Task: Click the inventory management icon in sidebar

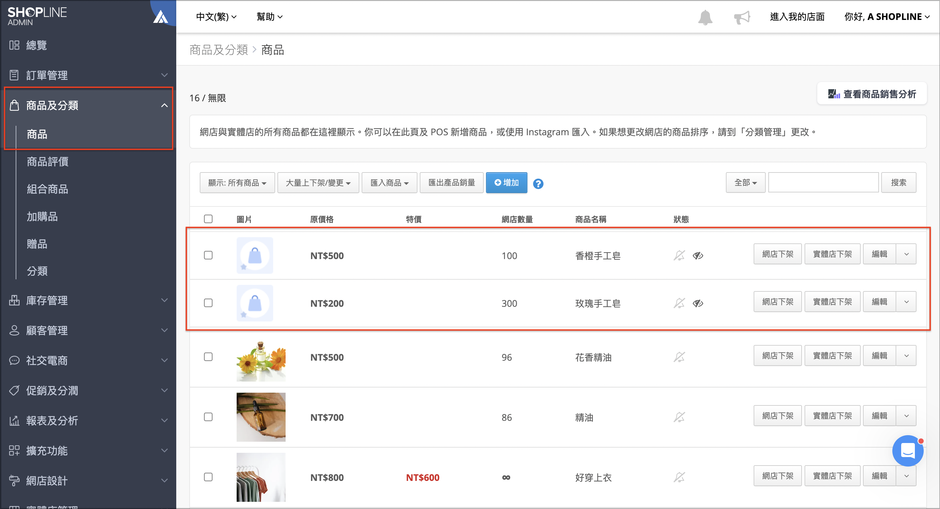Action: tap(14, 300)
